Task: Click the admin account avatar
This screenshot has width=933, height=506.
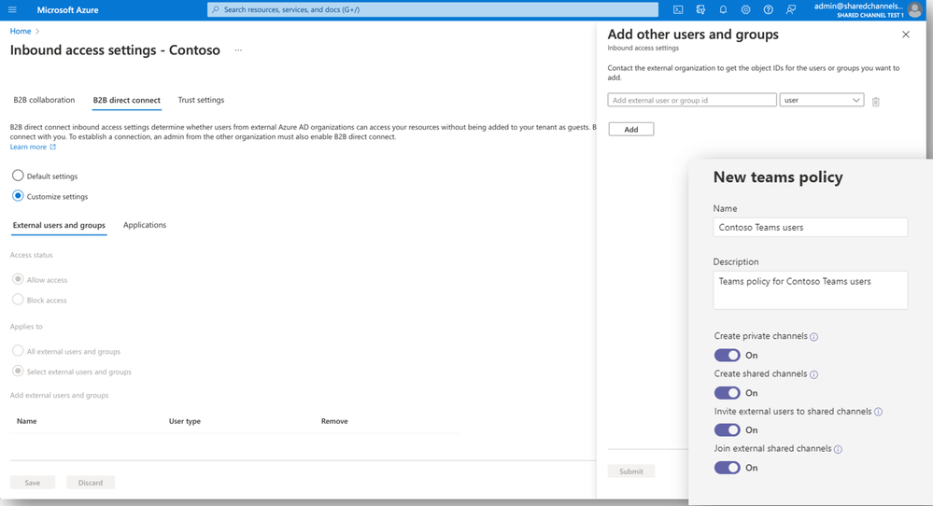Action: point(915,9)
